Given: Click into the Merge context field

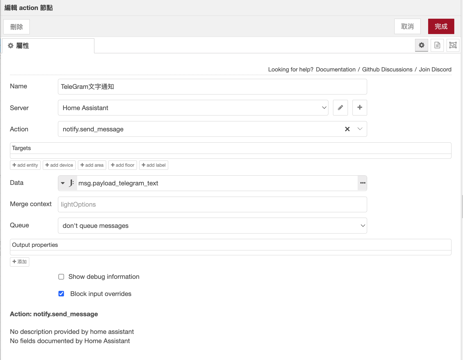Looking at the screenshot, I should 212,204.
